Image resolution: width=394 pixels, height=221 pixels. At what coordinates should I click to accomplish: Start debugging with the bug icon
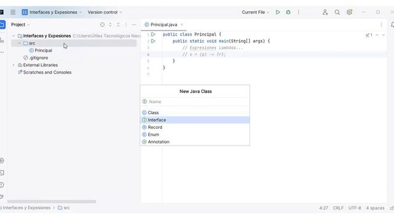pyautogui.click(x=288, y=12)
